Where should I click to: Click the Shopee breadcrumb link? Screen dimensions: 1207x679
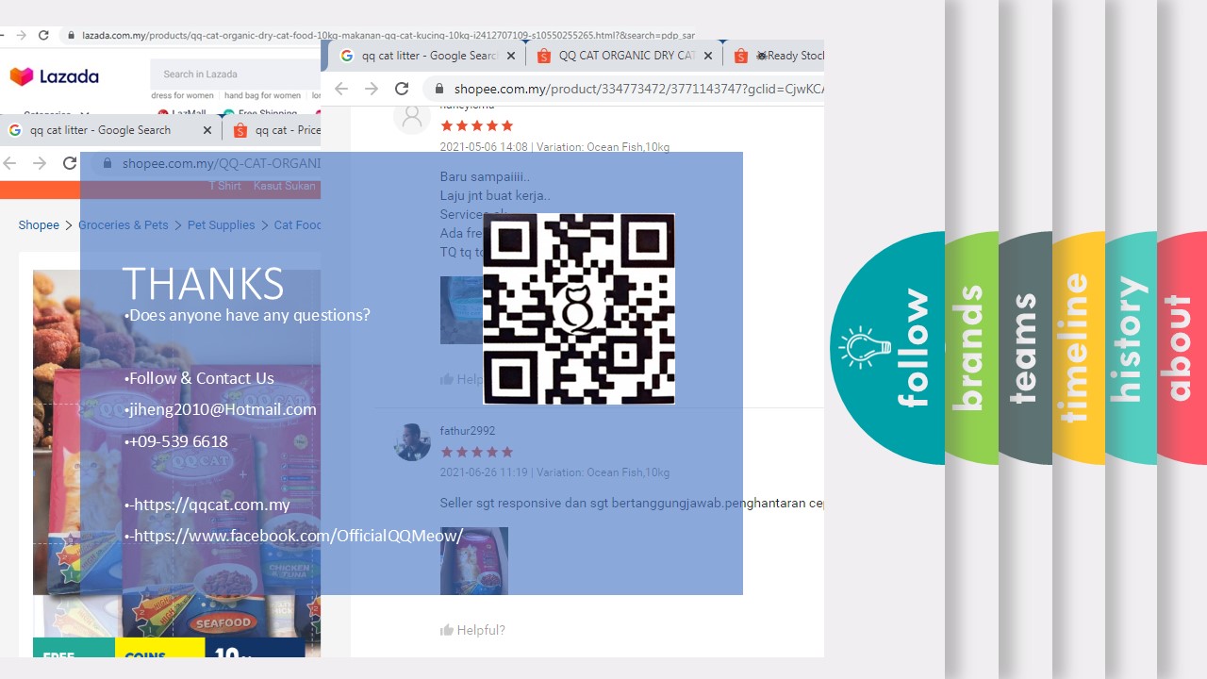click(x=39, y=224)
